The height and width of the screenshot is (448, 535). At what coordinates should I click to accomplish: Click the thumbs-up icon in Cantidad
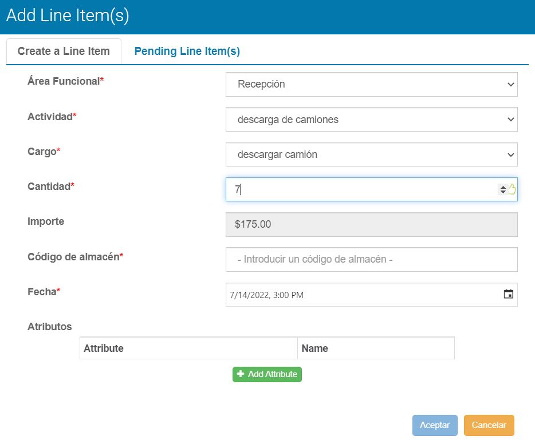(512, 189)
